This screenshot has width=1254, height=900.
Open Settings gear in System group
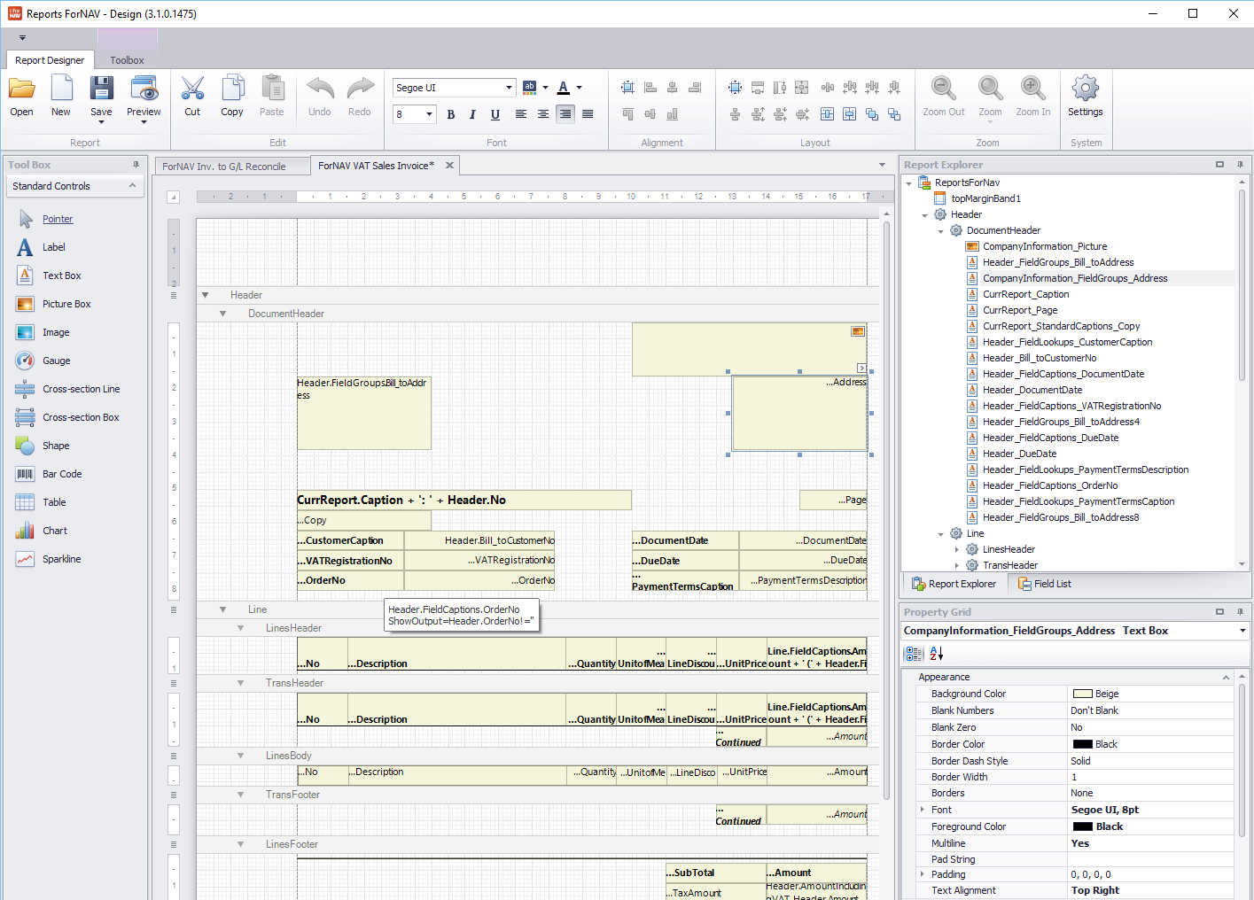[x=1085, y=89]
